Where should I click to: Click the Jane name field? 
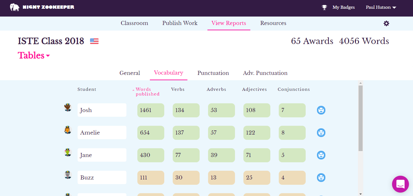point(102,155)
